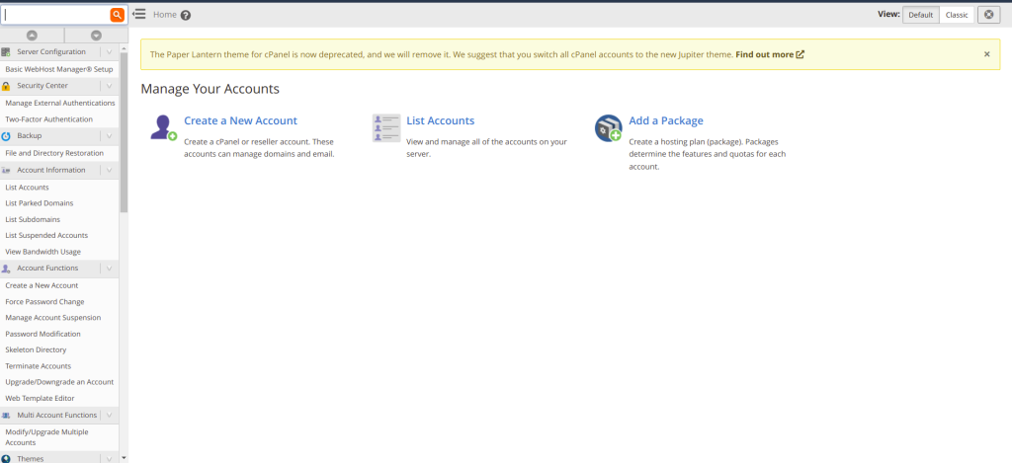Focus the sidebar search input field
This screenshot has width=1012, height=463.
54,15
